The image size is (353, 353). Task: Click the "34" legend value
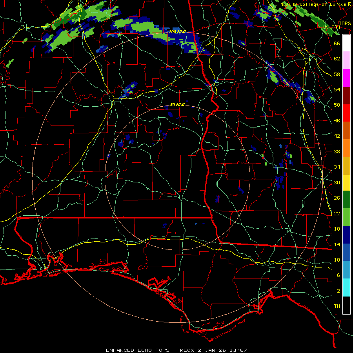point(337,167)
